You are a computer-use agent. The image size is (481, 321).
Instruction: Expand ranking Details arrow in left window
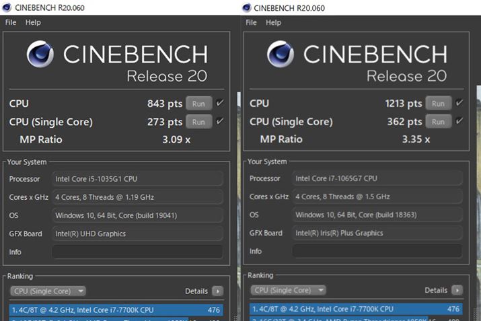(x=217, y=291)
